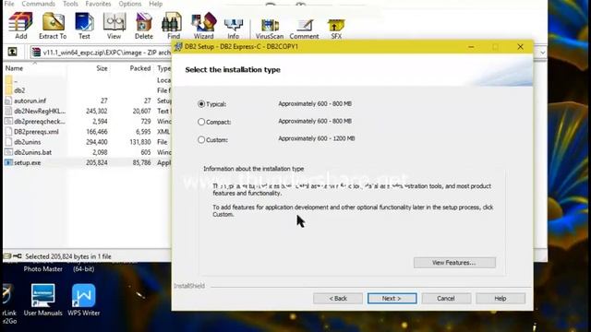Select the autorun.inf file
The width and height of the screenshot is (591, 332).
(x=87, y=101)
